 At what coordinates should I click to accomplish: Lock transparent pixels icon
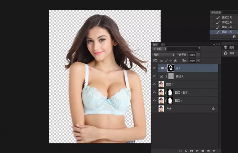[x=161, y=61]
